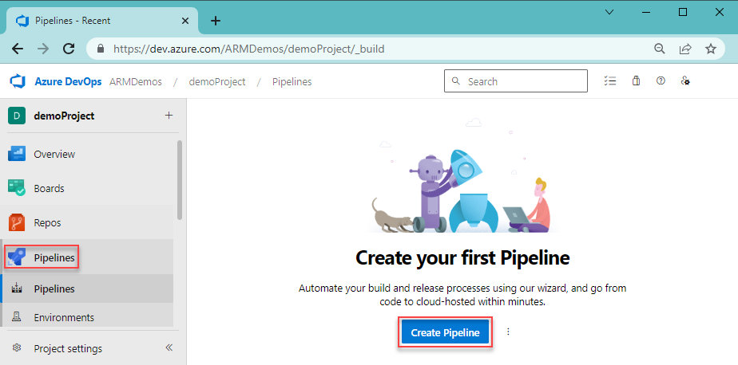The image size is (738, 365).
Task: Click the Create Pipeline button
Action: point(444,332)
